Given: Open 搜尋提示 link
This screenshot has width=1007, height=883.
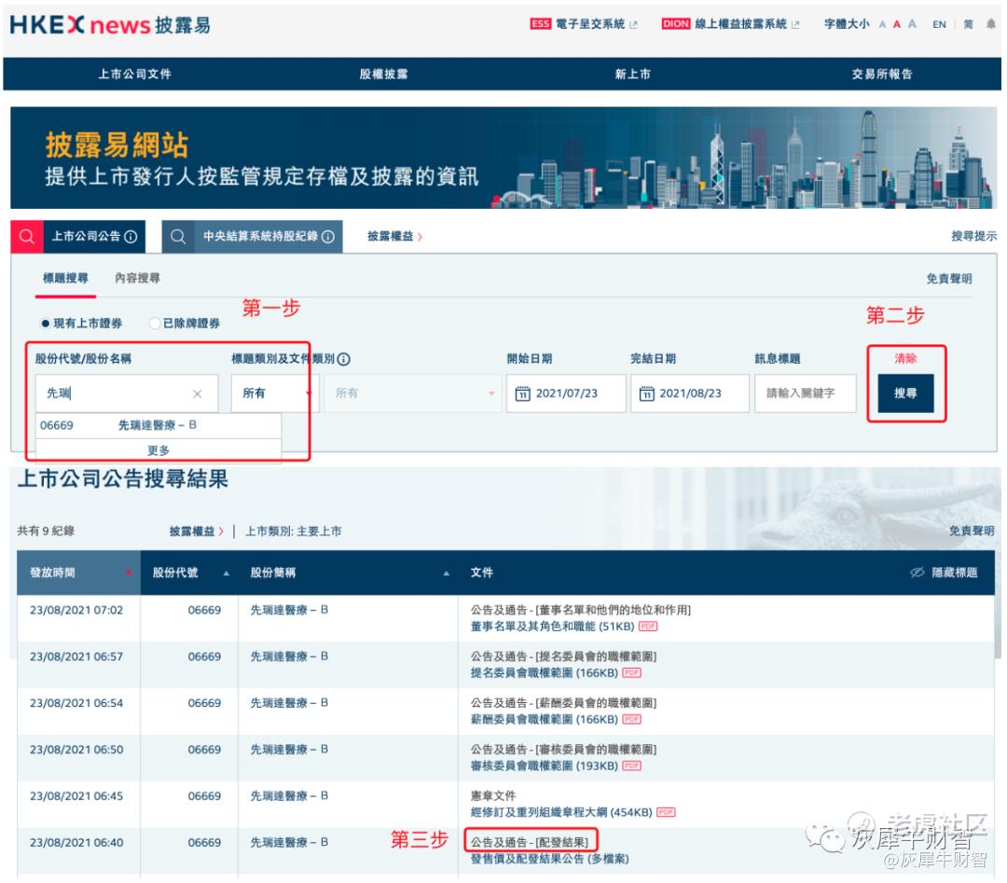Looking at the screenshot, I should point(973,236).
